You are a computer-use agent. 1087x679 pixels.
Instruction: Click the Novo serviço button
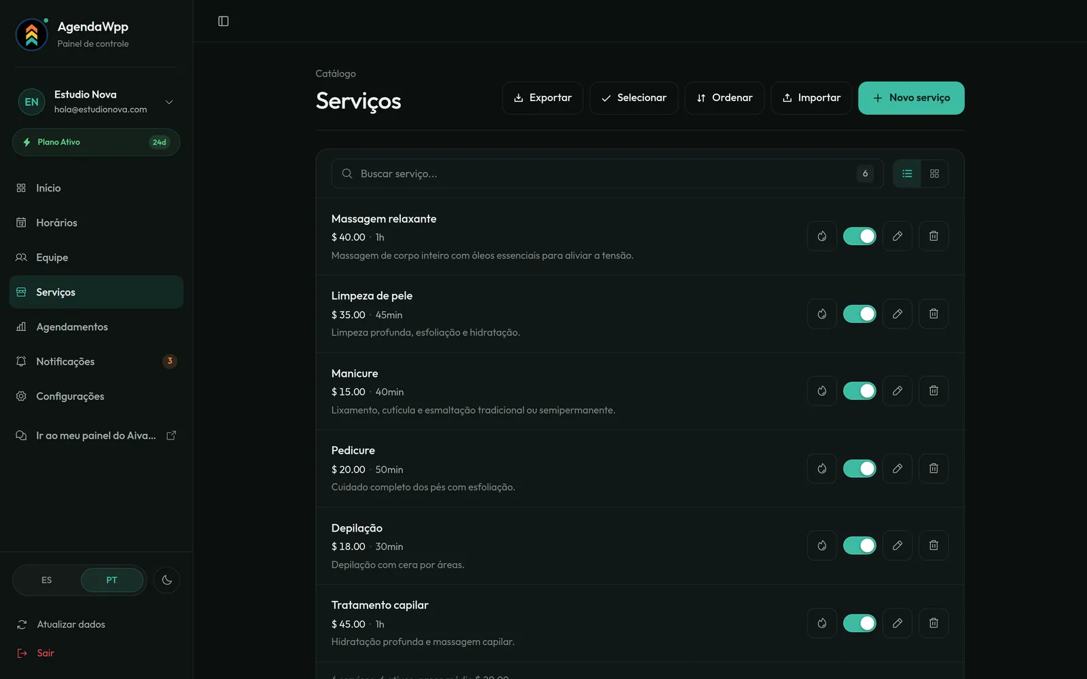tap(911, 98)
